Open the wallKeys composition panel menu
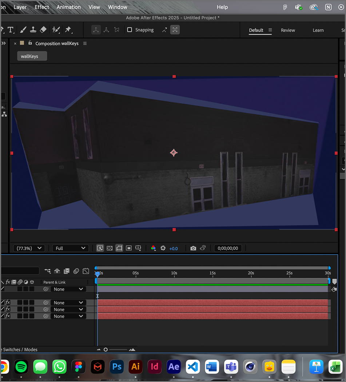Screen dimensions: 346x382 click(x=85, y=43)
